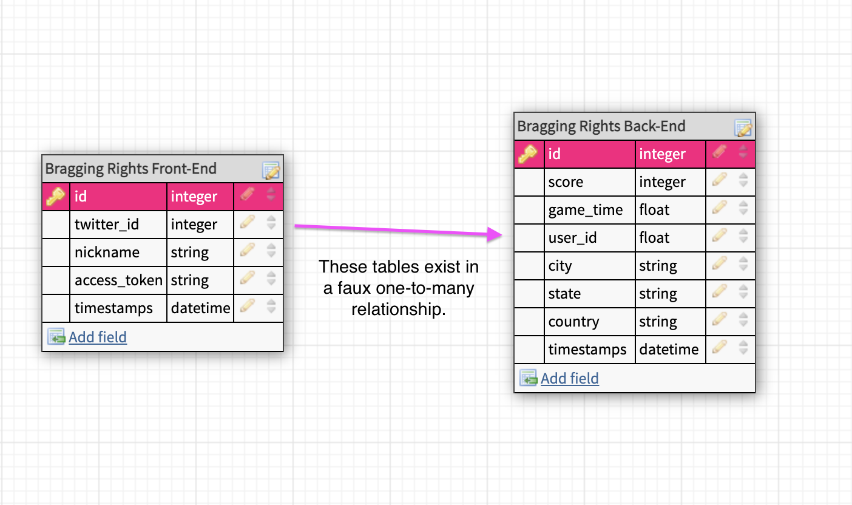The width and height of the screenshot is (852, 505).
Task: Click the datetime type in Front-End table
Action: pos(200,308)
